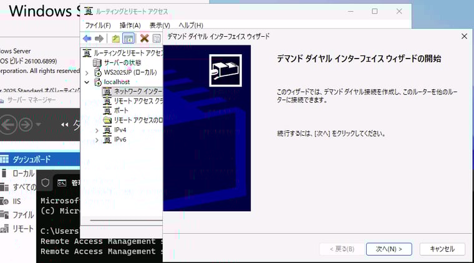Select the サーバーの状態 tree node
The height and width of the screenshot is (263, 474).
tap(117, 63)
